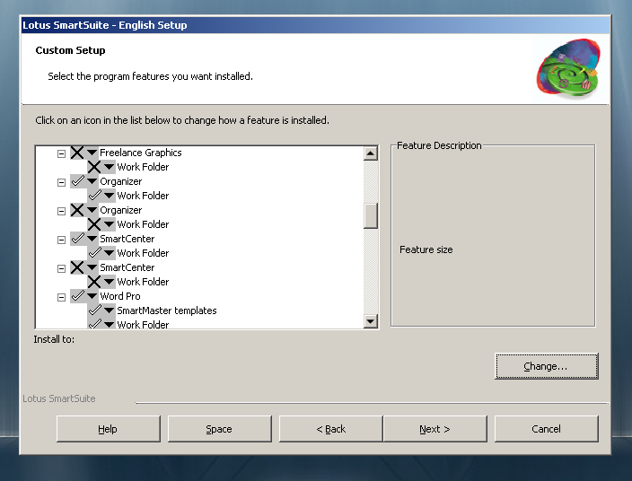Click the Change... button
Image resolution: width=632 pixels, height=481 pixels.
546,366
